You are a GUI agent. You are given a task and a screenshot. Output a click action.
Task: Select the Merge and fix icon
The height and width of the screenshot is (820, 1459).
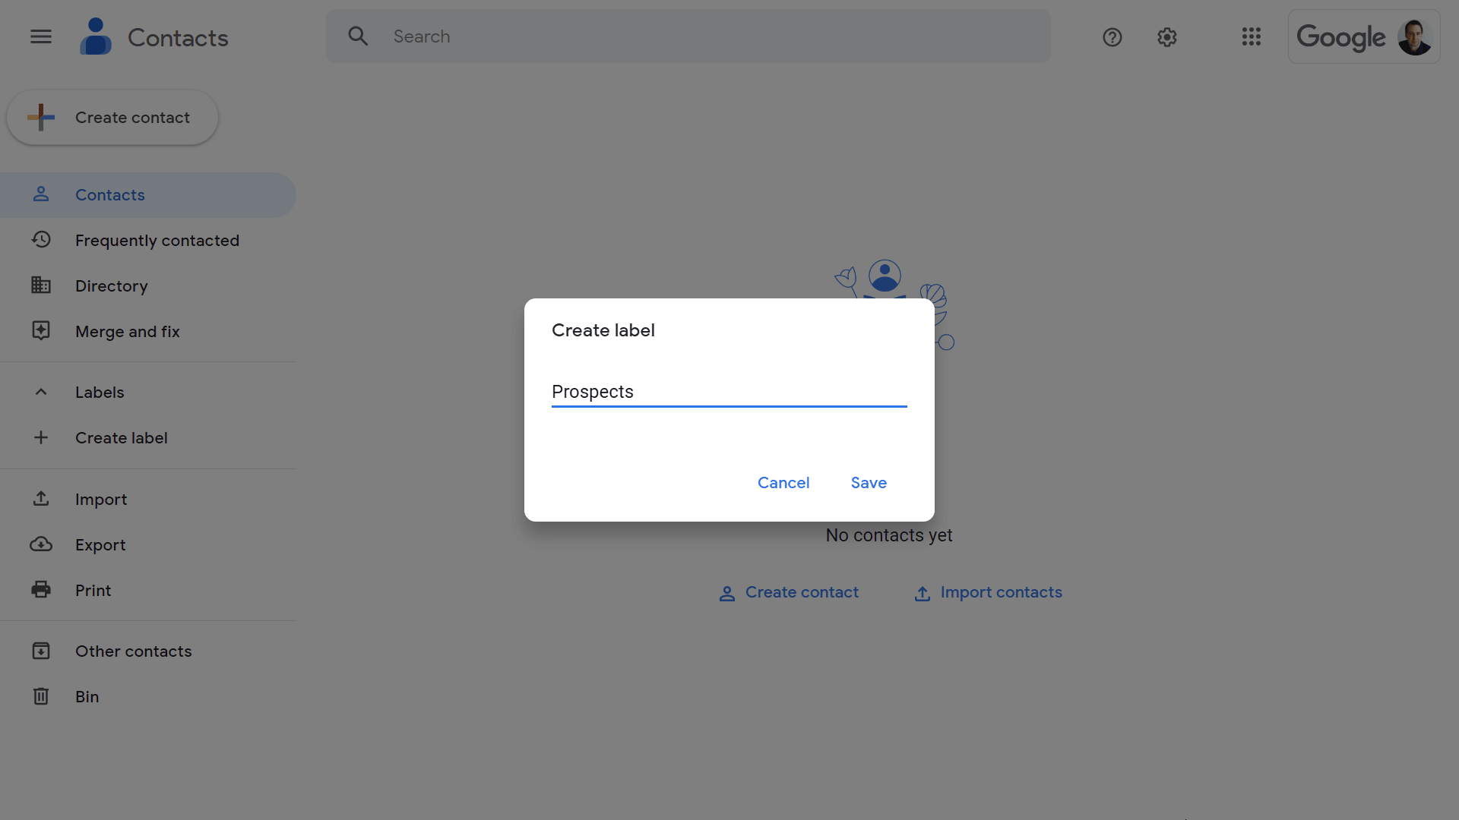pyautogui.click(x=40, y=330)
